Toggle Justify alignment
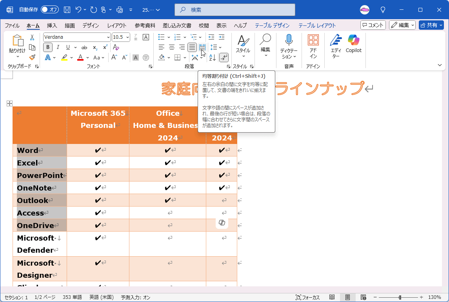 point(192,47)
